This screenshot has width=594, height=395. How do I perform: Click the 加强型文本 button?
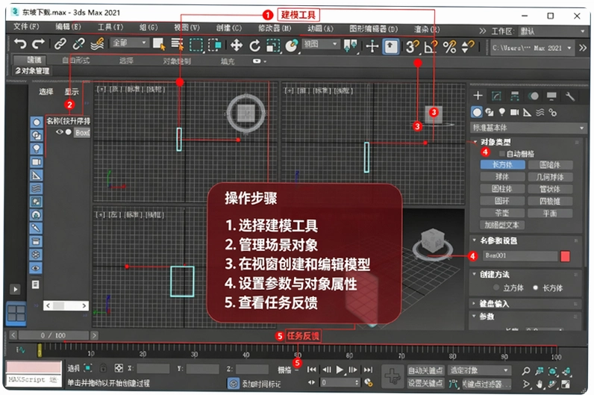coord(502,225)
